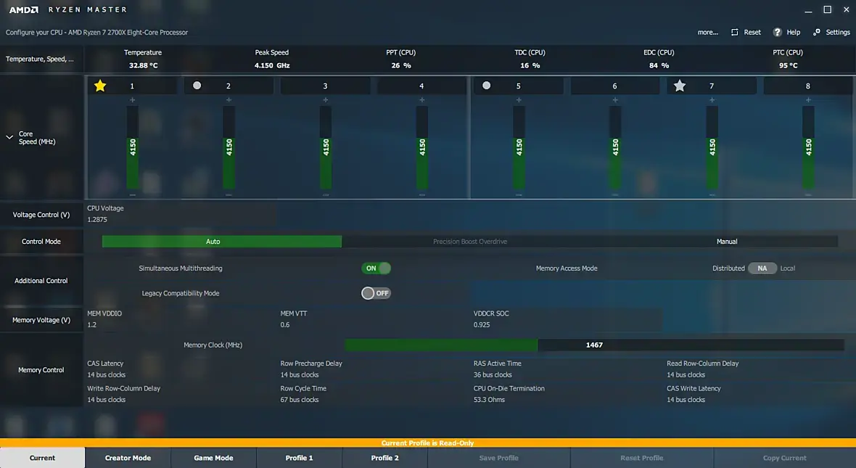The image size is (856, 468).
Task: Toggle Simultaneous Multithreading switch
Action: click(x=376, y=268)
